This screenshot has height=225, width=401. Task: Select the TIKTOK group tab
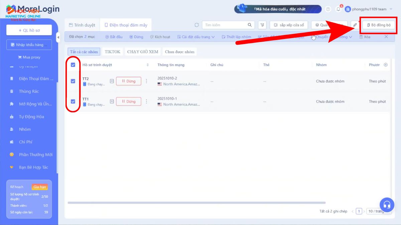(112, 52)
